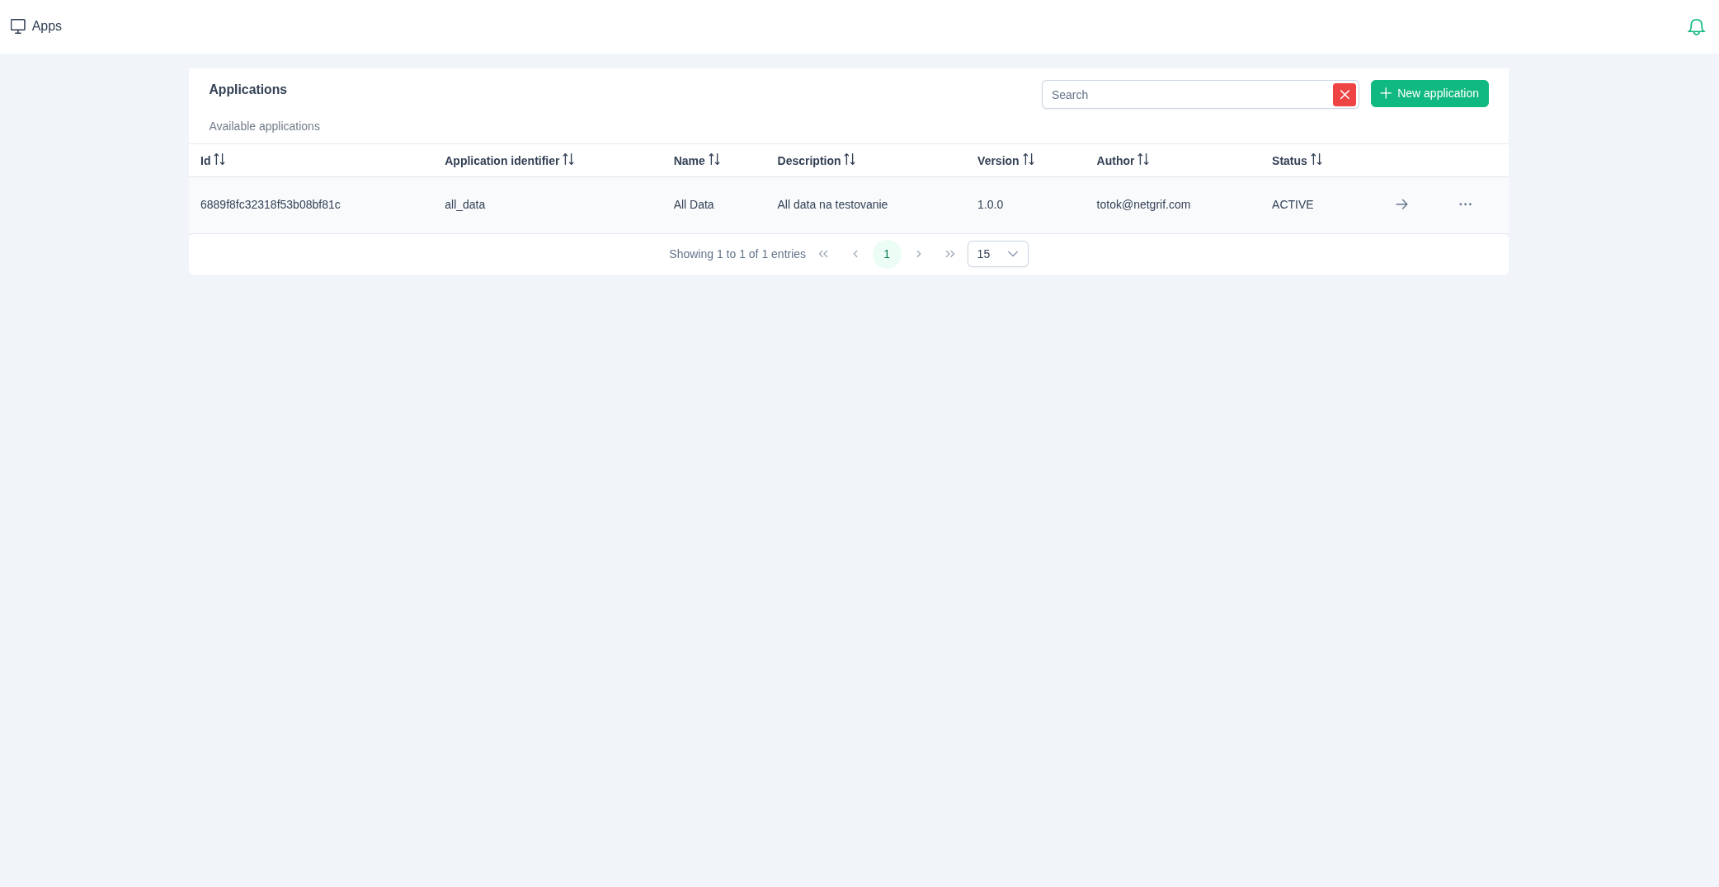This screenshot has height=887, width=1719.
Task: Expand sort options on Application identifier column
Action: (568, 160)
